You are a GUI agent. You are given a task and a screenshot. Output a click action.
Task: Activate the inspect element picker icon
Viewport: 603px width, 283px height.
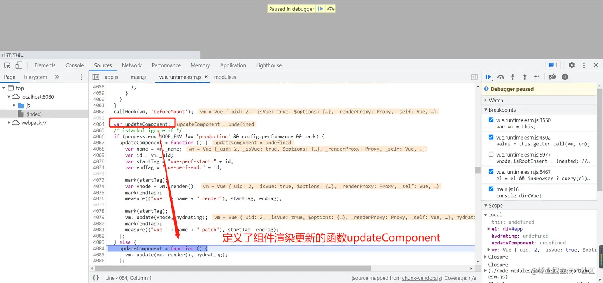point(7,65)
